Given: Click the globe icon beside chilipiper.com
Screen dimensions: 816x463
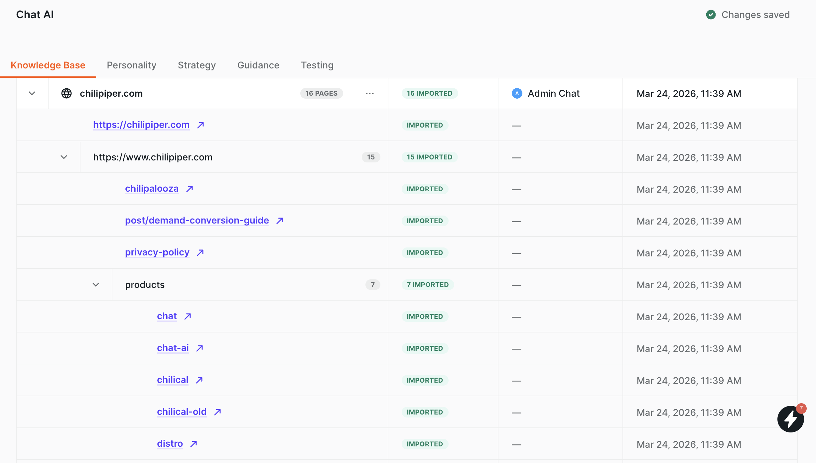Looking at the screenshot, I should click(x=67, y=94).
